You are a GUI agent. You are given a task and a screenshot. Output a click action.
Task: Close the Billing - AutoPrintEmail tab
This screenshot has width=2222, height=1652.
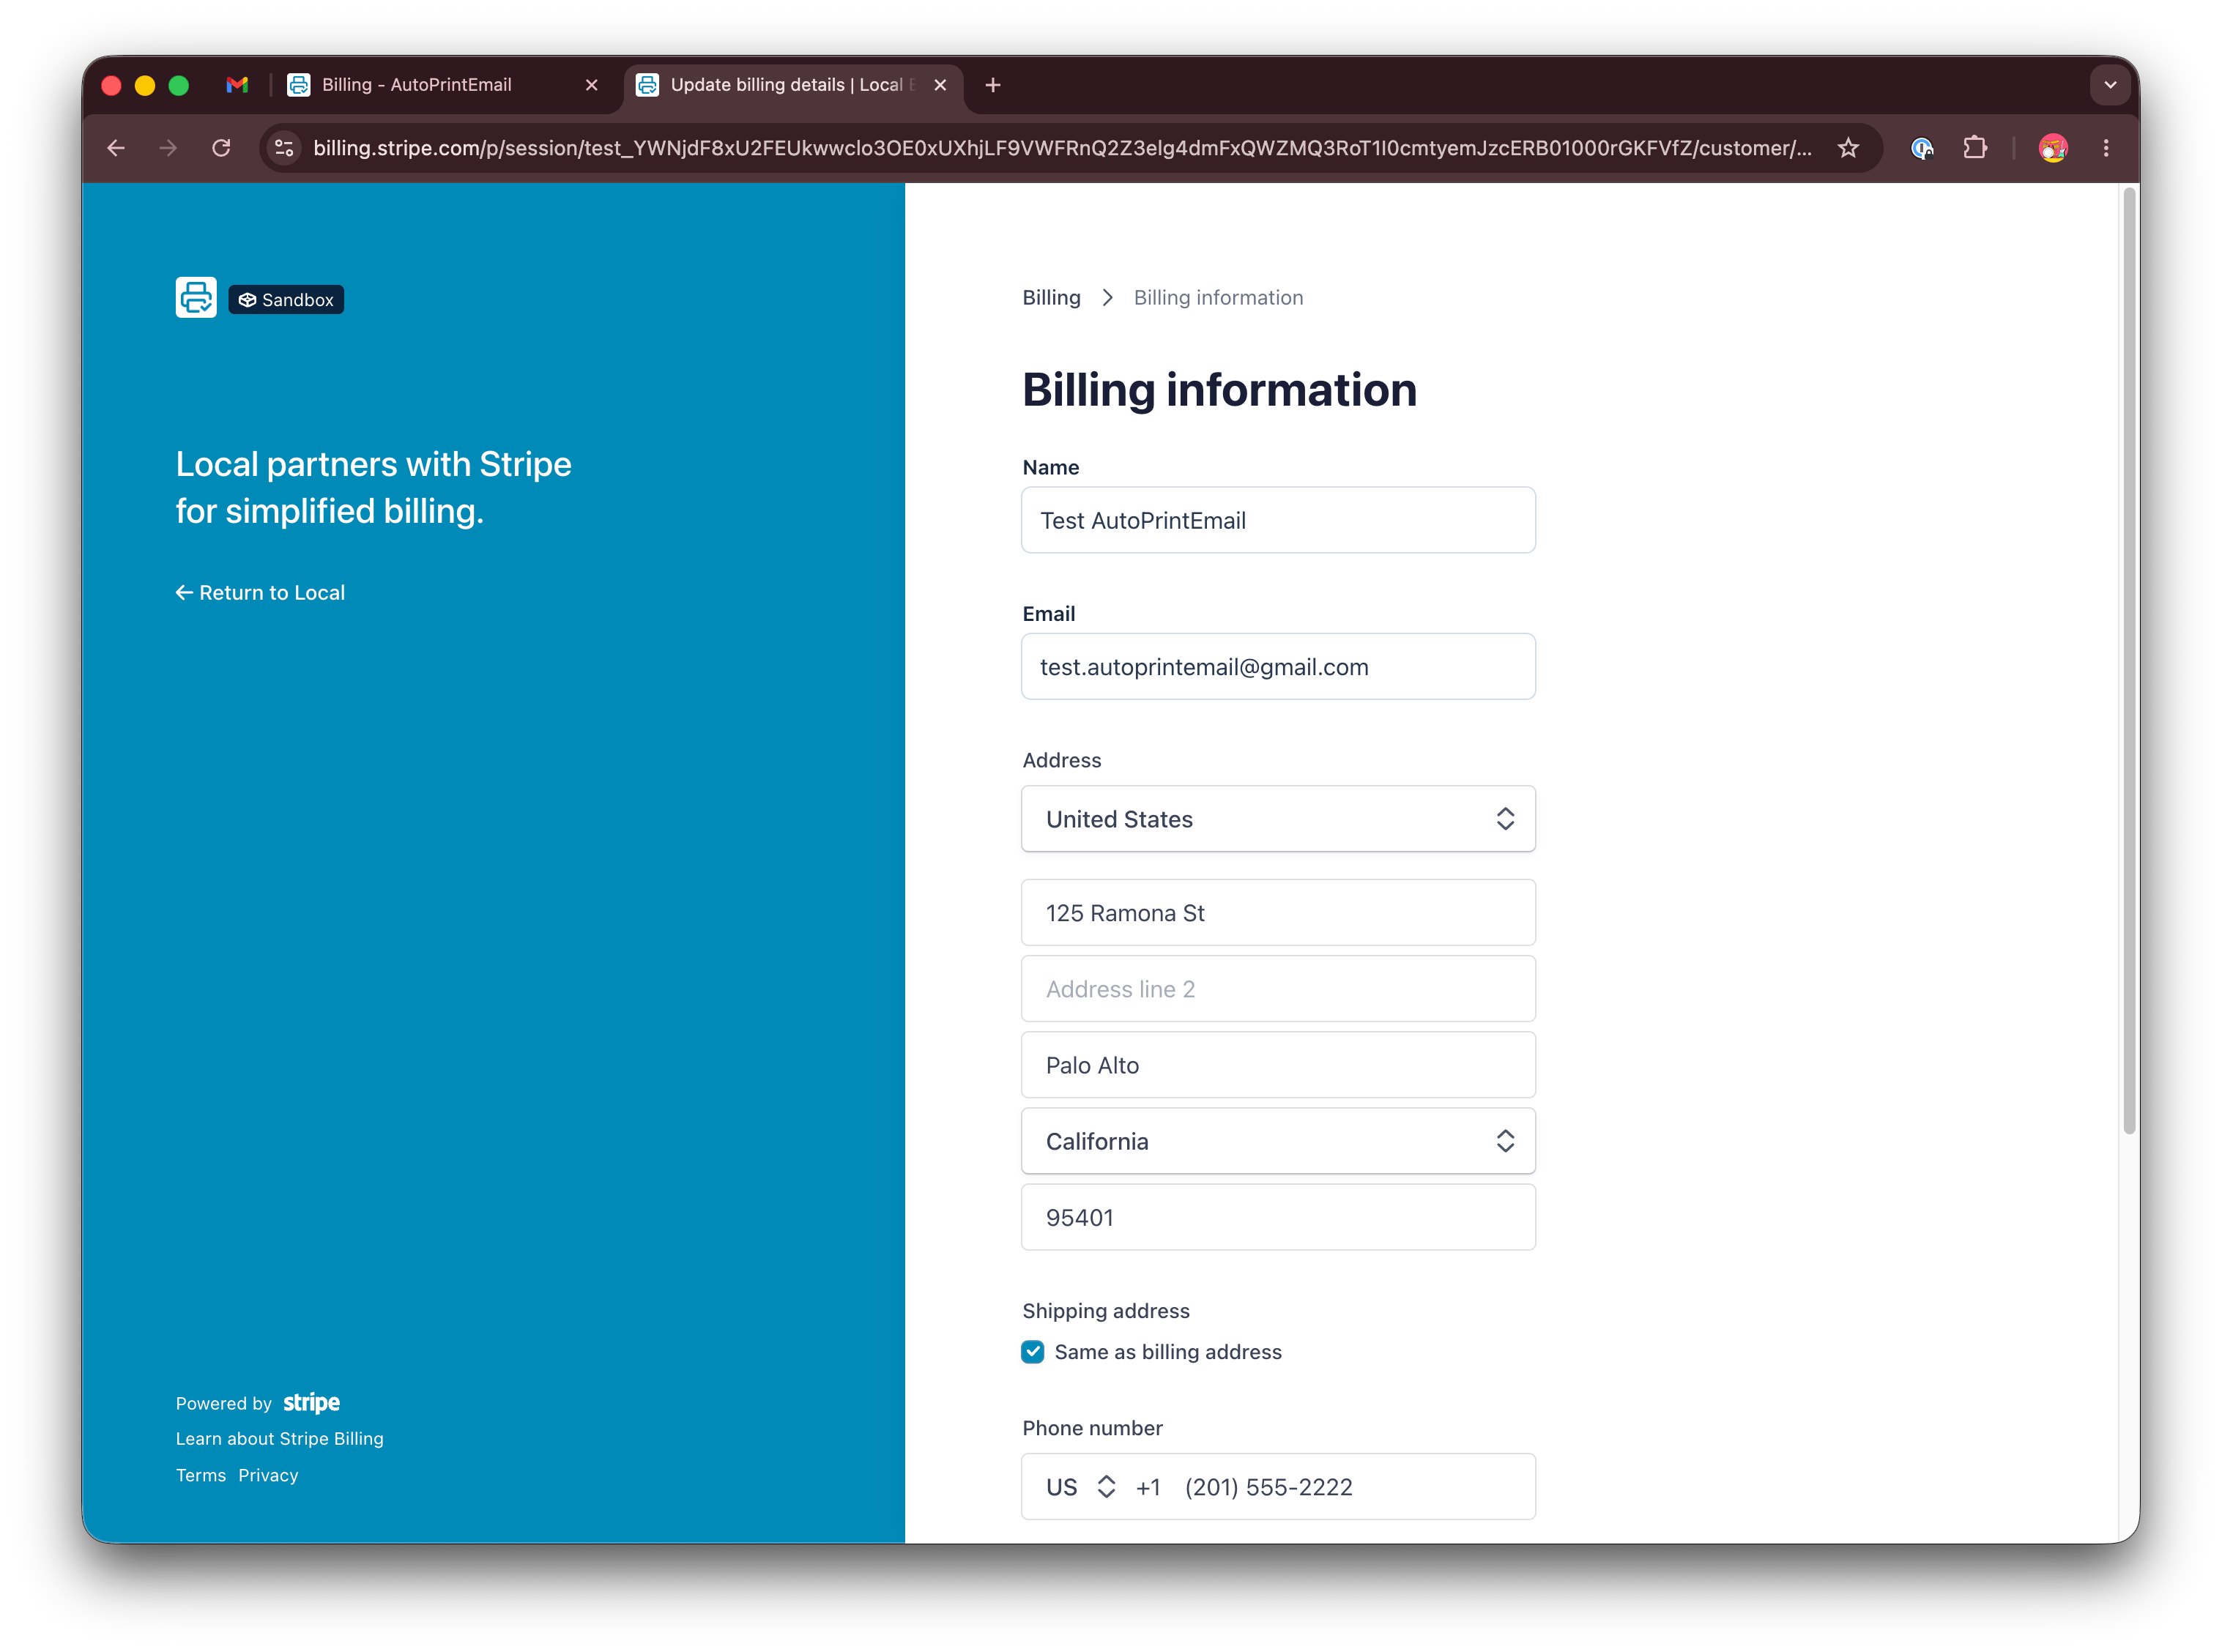click(592, 85)
